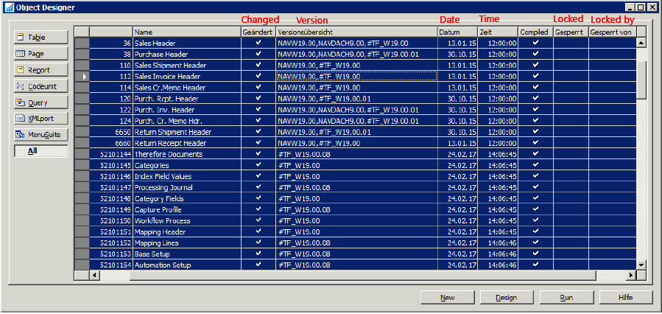This screenshot has height=314, width=662.
Task: Select the Report object type icon
Action: coord(21,70)
